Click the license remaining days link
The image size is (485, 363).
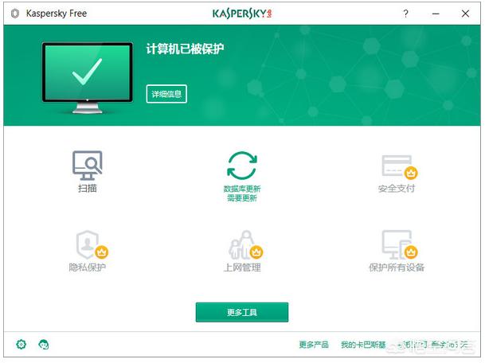[x=435, y=345]
